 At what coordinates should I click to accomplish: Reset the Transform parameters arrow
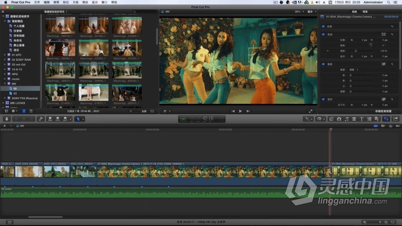pyautogui.click(x=392, y=34)
